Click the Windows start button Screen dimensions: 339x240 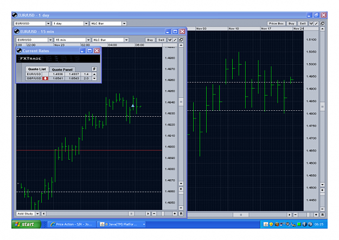[x=26, y=224]
